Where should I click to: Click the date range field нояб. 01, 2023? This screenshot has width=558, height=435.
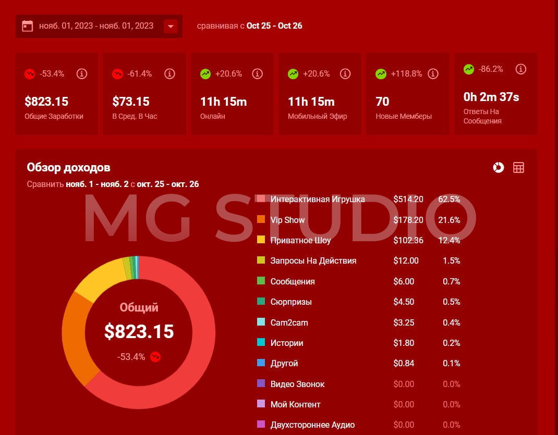pyautogui.click(x=96, y=26)
